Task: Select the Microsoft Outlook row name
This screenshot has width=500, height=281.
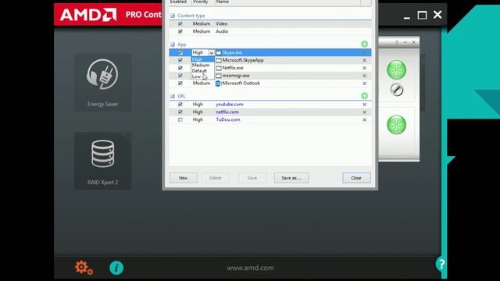Action: point(241,84)
